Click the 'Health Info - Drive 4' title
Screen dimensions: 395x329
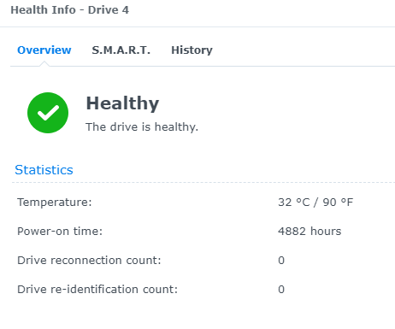click(x=70, y=10)
